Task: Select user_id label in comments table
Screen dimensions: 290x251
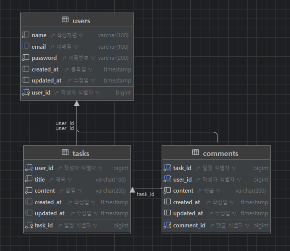Action: (182, 180)
